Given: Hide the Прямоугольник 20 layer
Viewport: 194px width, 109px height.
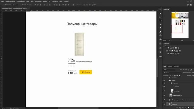Looking at the screenshot, I should click(x=164, y=95).
